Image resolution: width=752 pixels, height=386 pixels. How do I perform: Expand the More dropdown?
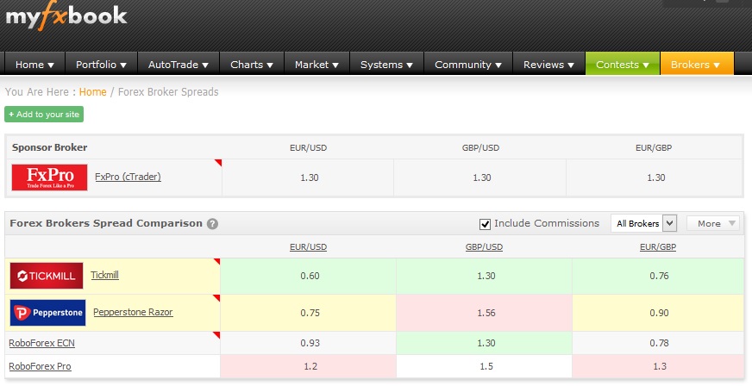coord(712,223)
